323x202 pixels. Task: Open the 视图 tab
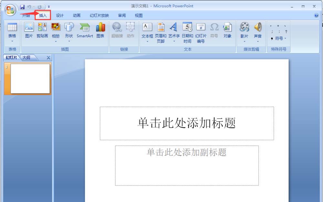point(139,16)
